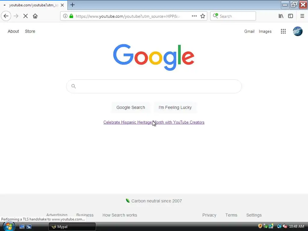The image size is (308, 231).
Task: Open the Library bookmarks icon
Action: [281, 16]
